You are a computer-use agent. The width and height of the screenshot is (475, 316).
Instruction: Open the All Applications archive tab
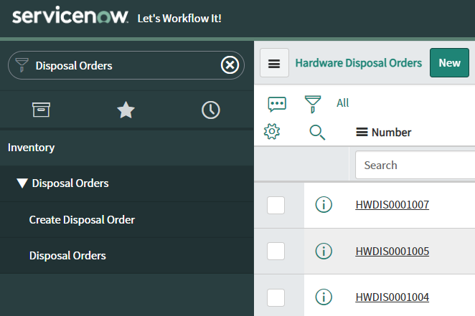point(41,110)
